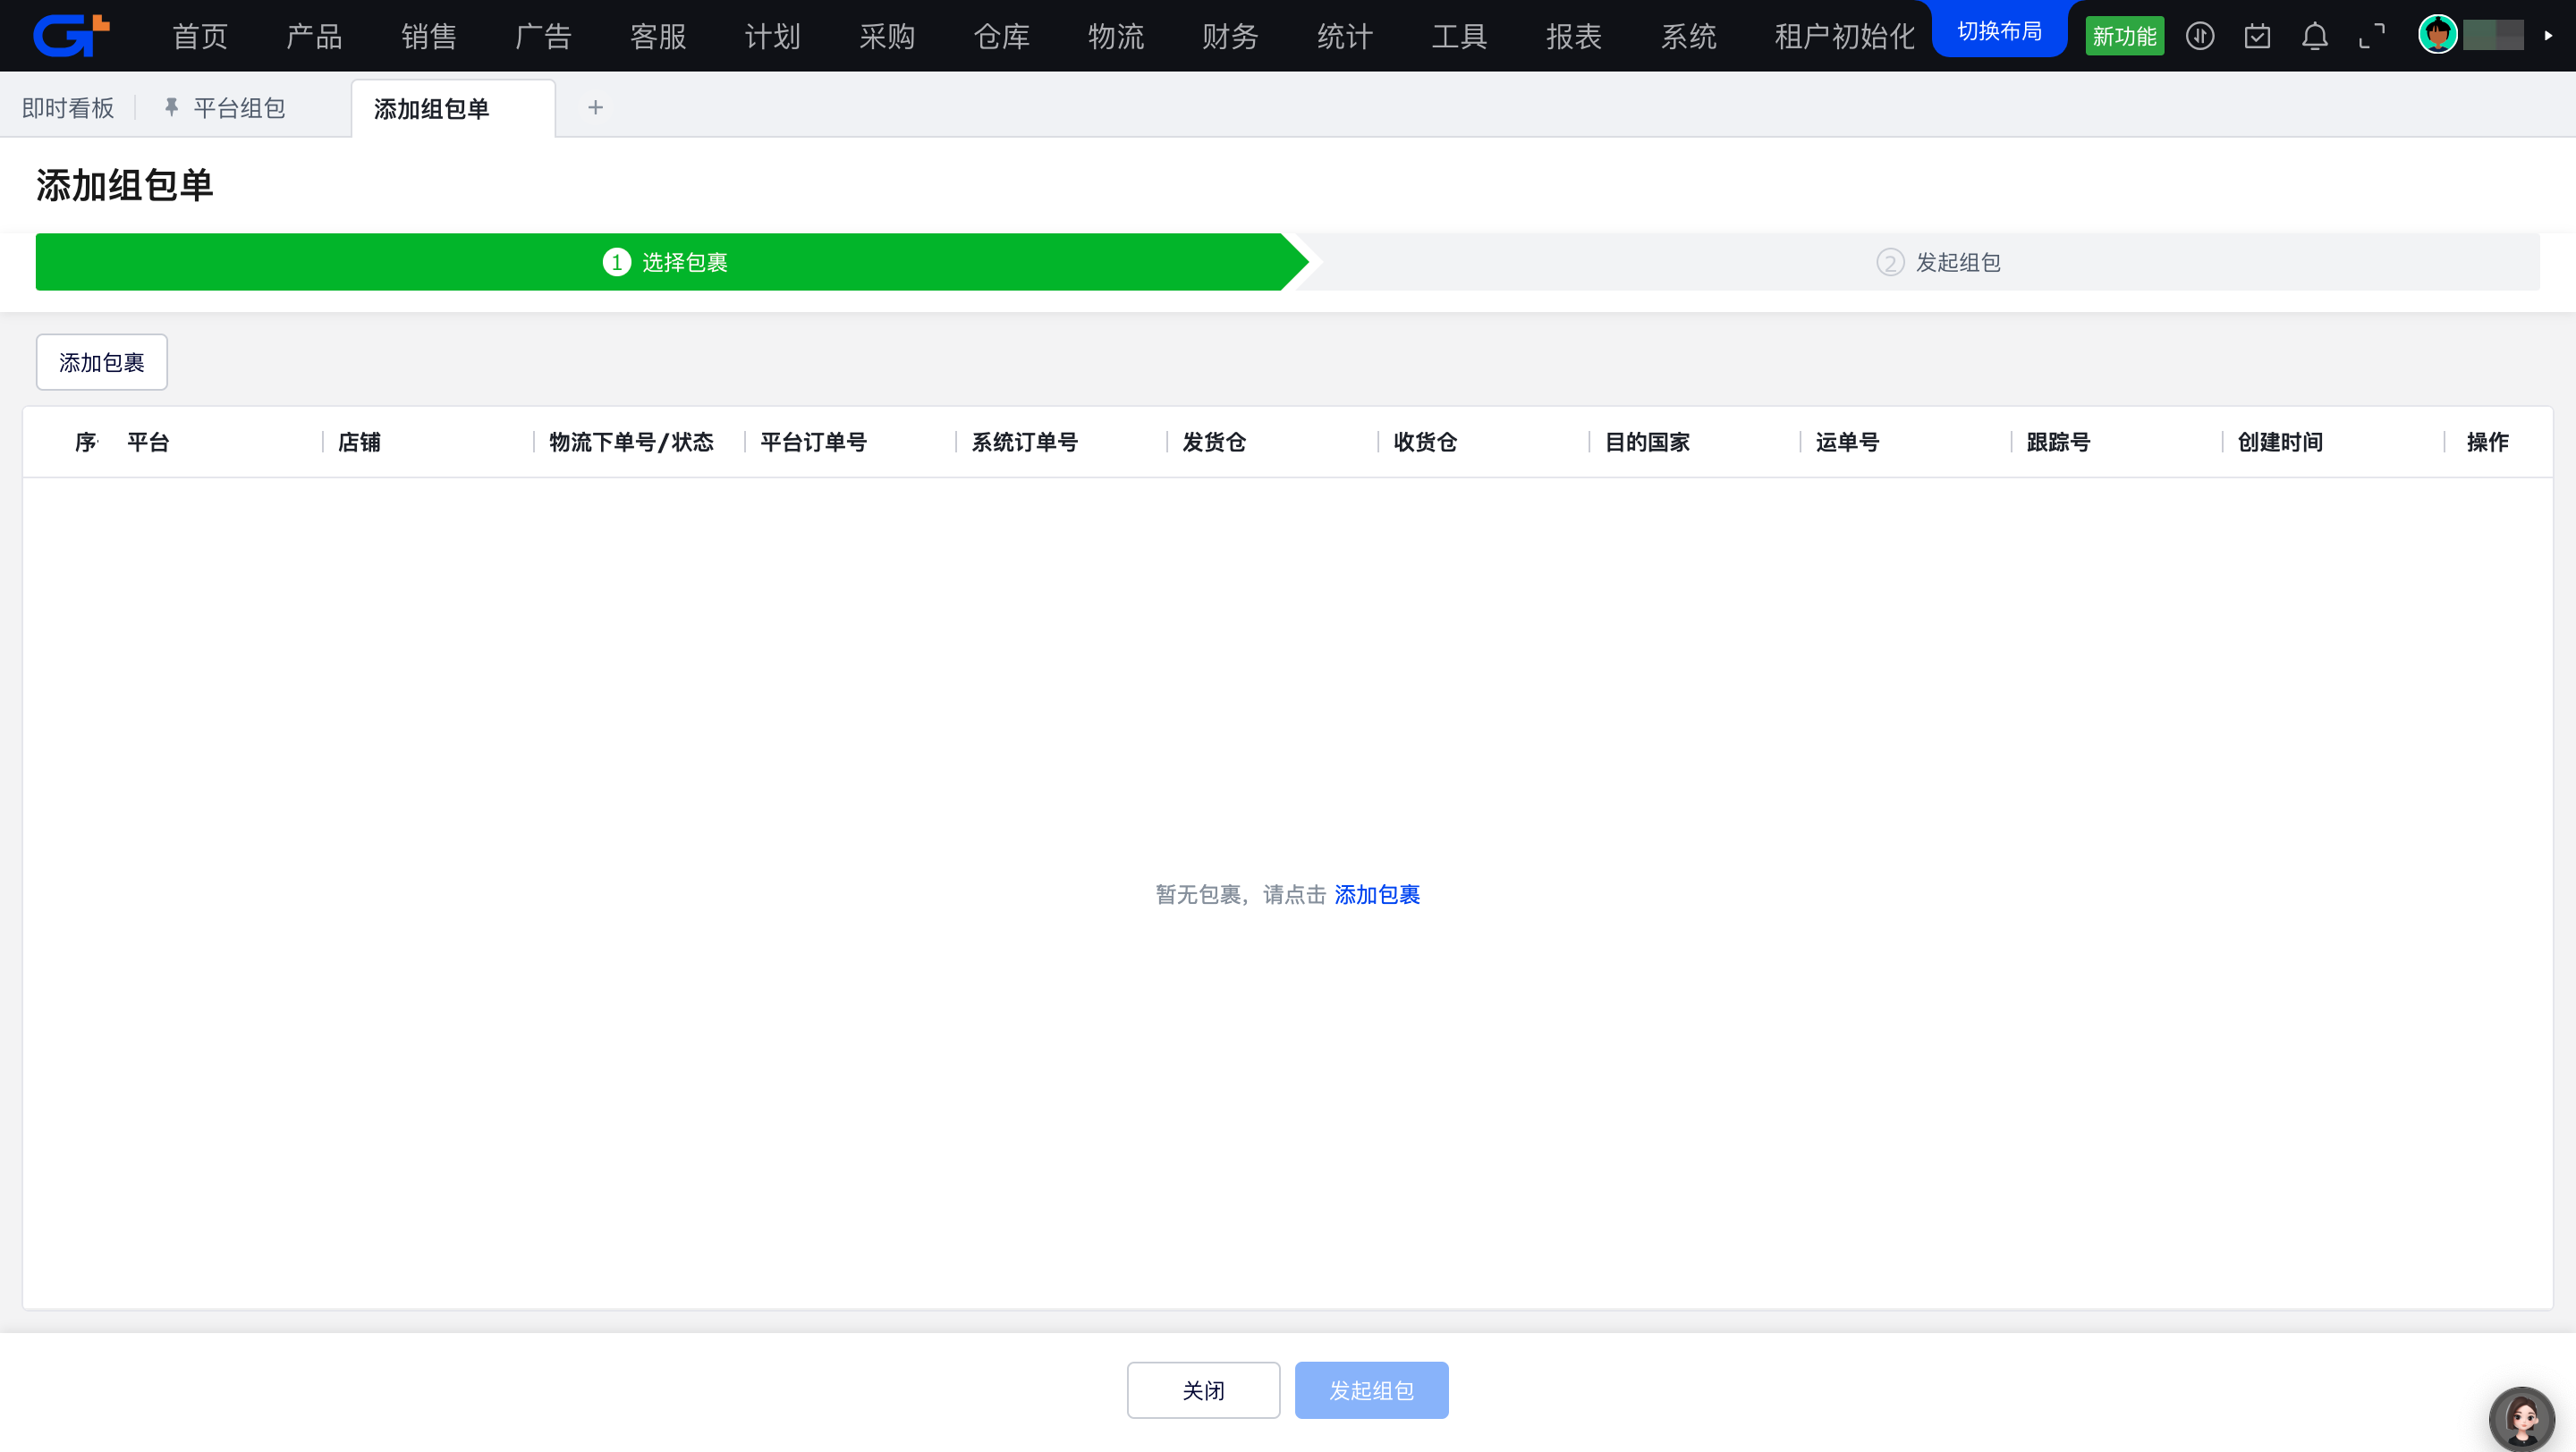
Task: Click the 添加包裹 link in empty table
Action: pyautogui.click(x=1377, y=894)
